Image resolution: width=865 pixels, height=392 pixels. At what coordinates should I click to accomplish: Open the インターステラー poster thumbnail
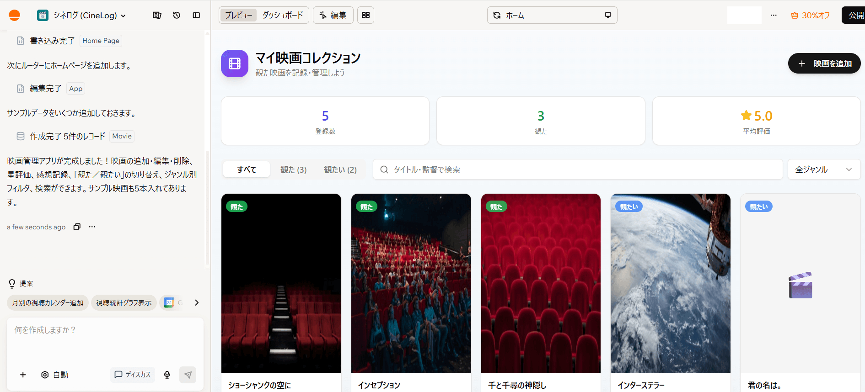click(671, 283)
